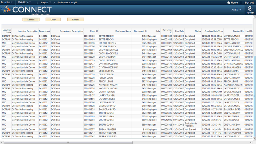Click the horizontal scrollbar thumb
The image size is (256, 144).
click(x=68, y=142)
